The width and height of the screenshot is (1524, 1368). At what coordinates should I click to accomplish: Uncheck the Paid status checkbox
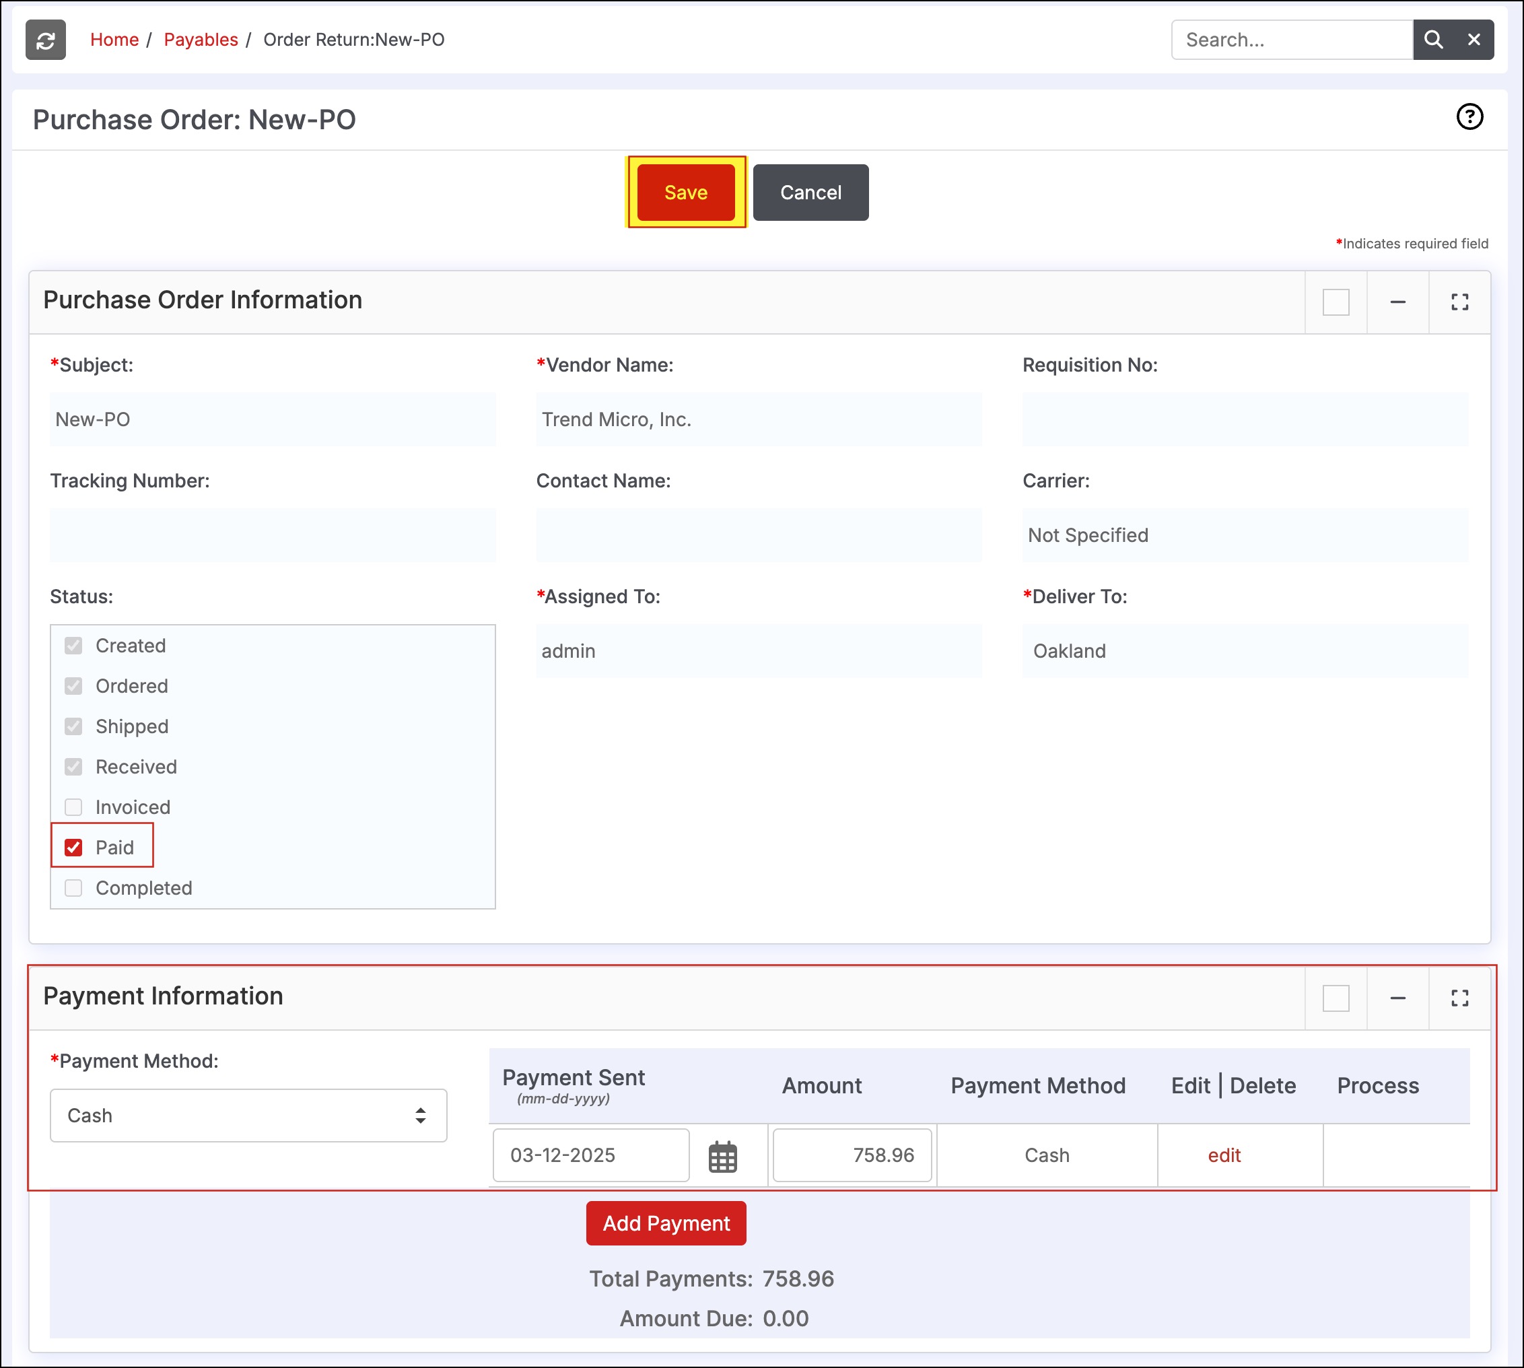73,848
